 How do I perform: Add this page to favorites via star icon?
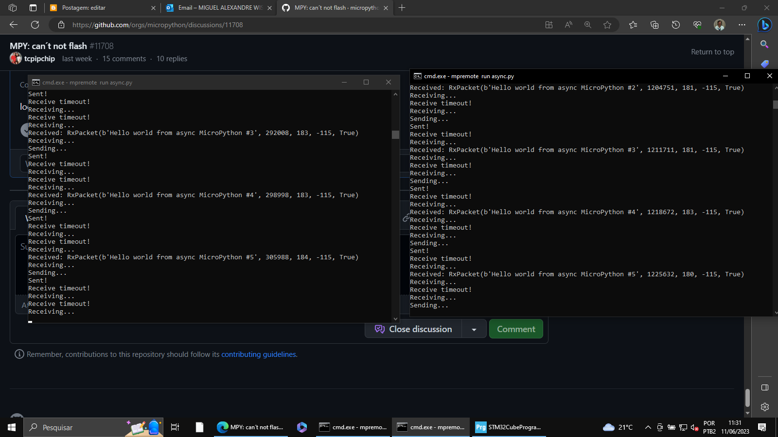point(607,25)
